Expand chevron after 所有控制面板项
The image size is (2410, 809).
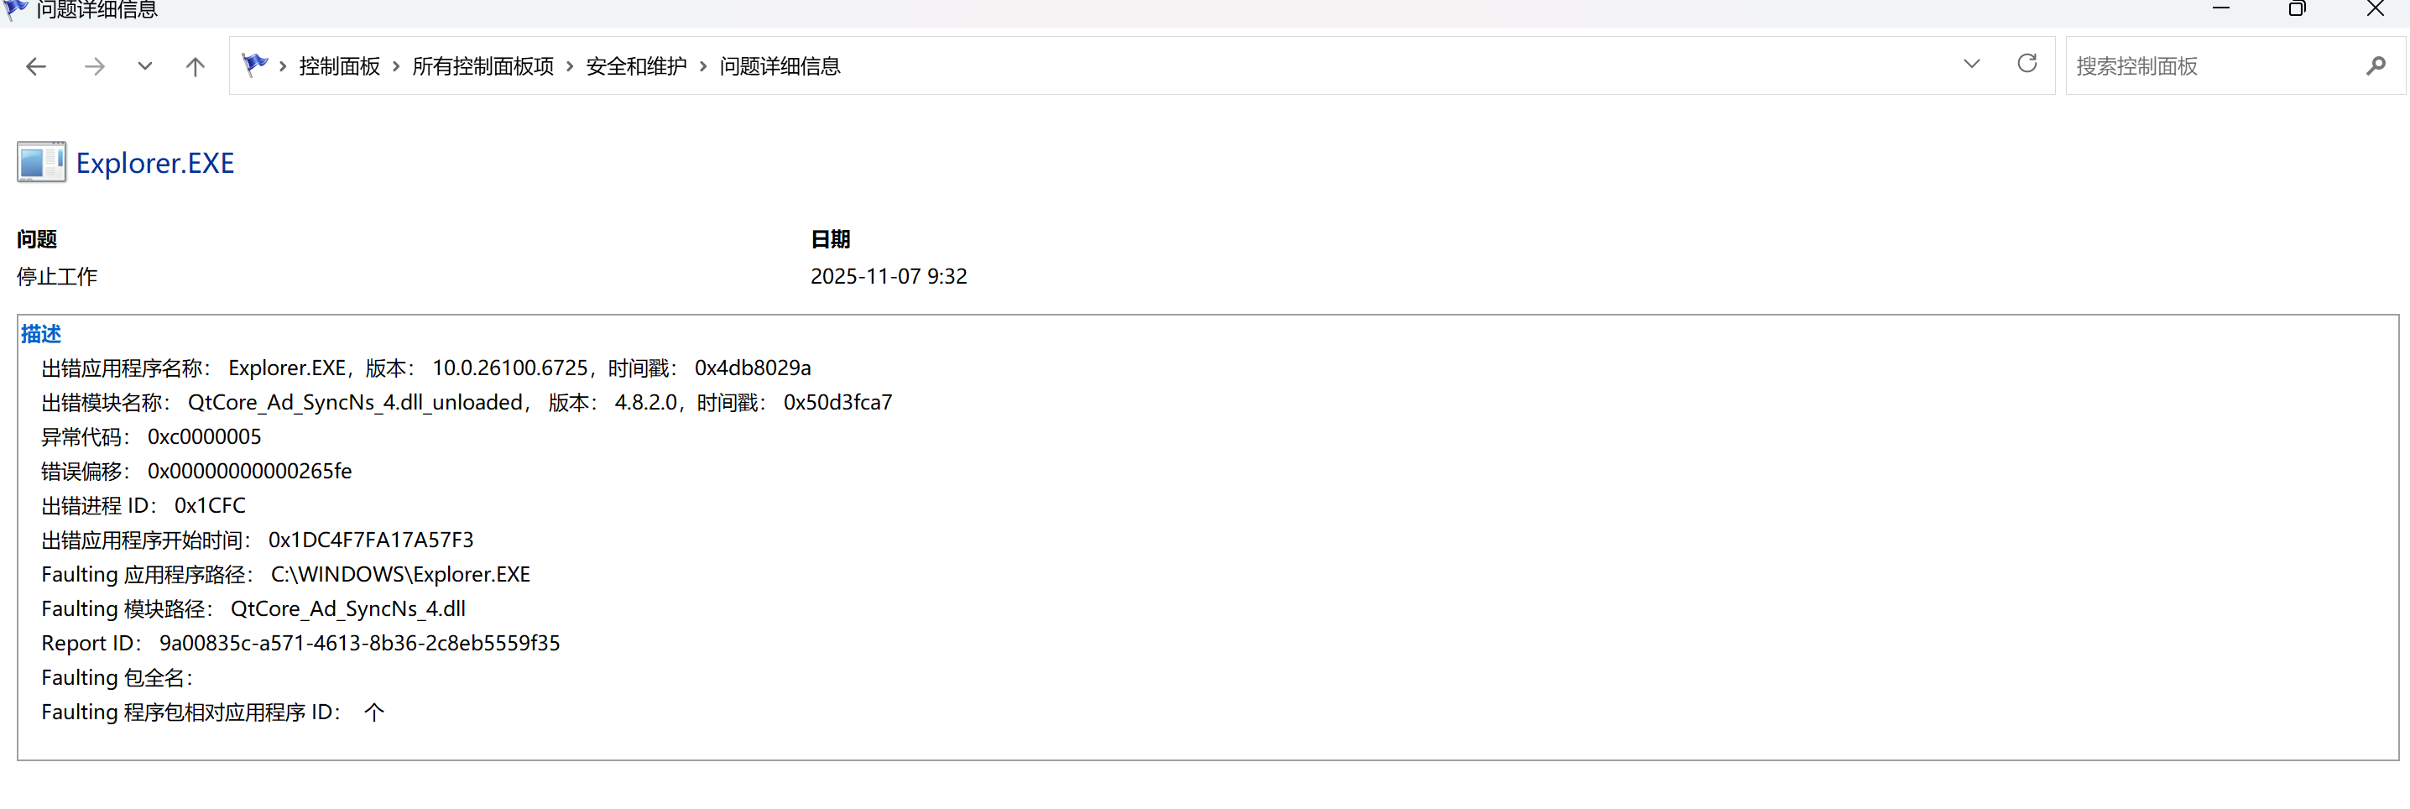coord(570,66)
